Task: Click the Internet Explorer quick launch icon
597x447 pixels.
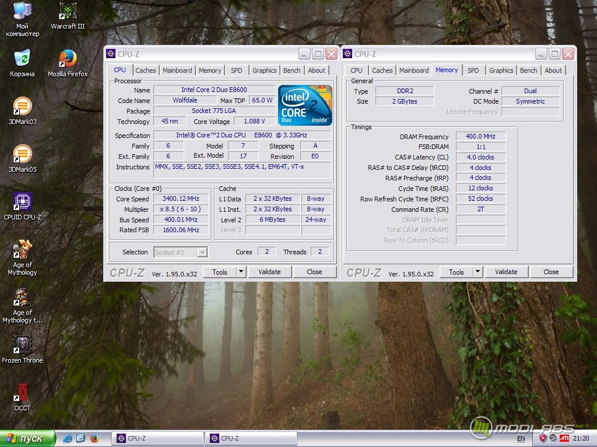Action: point(67,438)
